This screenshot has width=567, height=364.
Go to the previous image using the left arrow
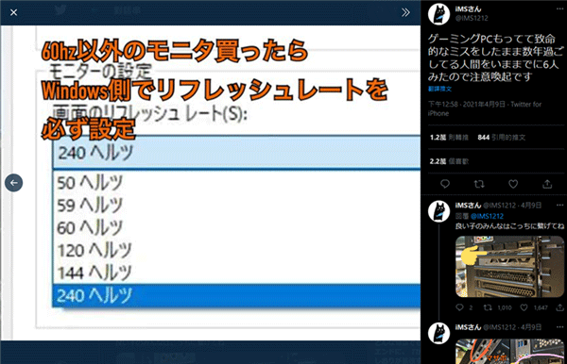point(14,183)
